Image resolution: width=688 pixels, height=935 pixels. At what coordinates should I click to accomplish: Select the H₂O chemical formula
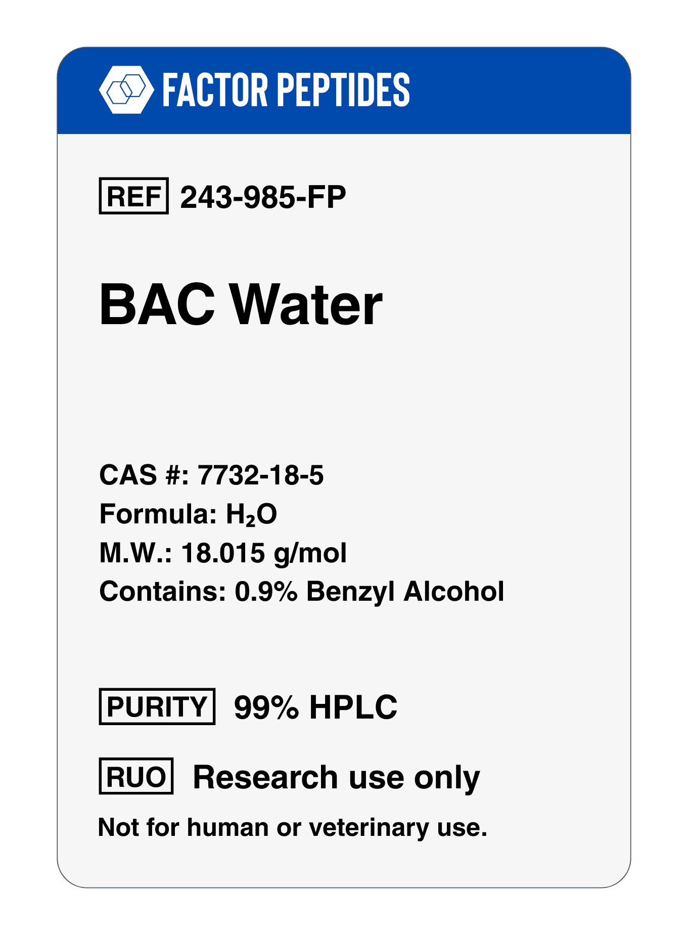[251, 515]
